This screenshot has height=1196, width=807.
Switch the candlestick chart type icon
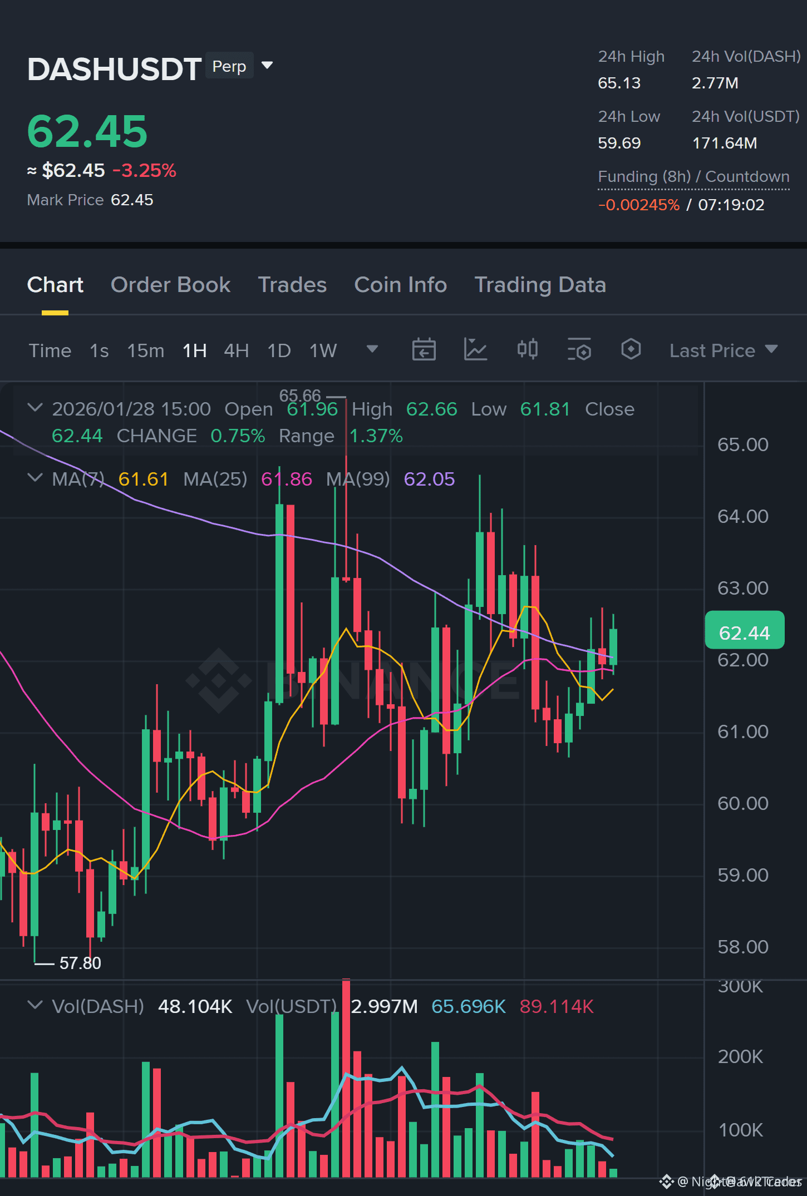click(x=527, y=350)
